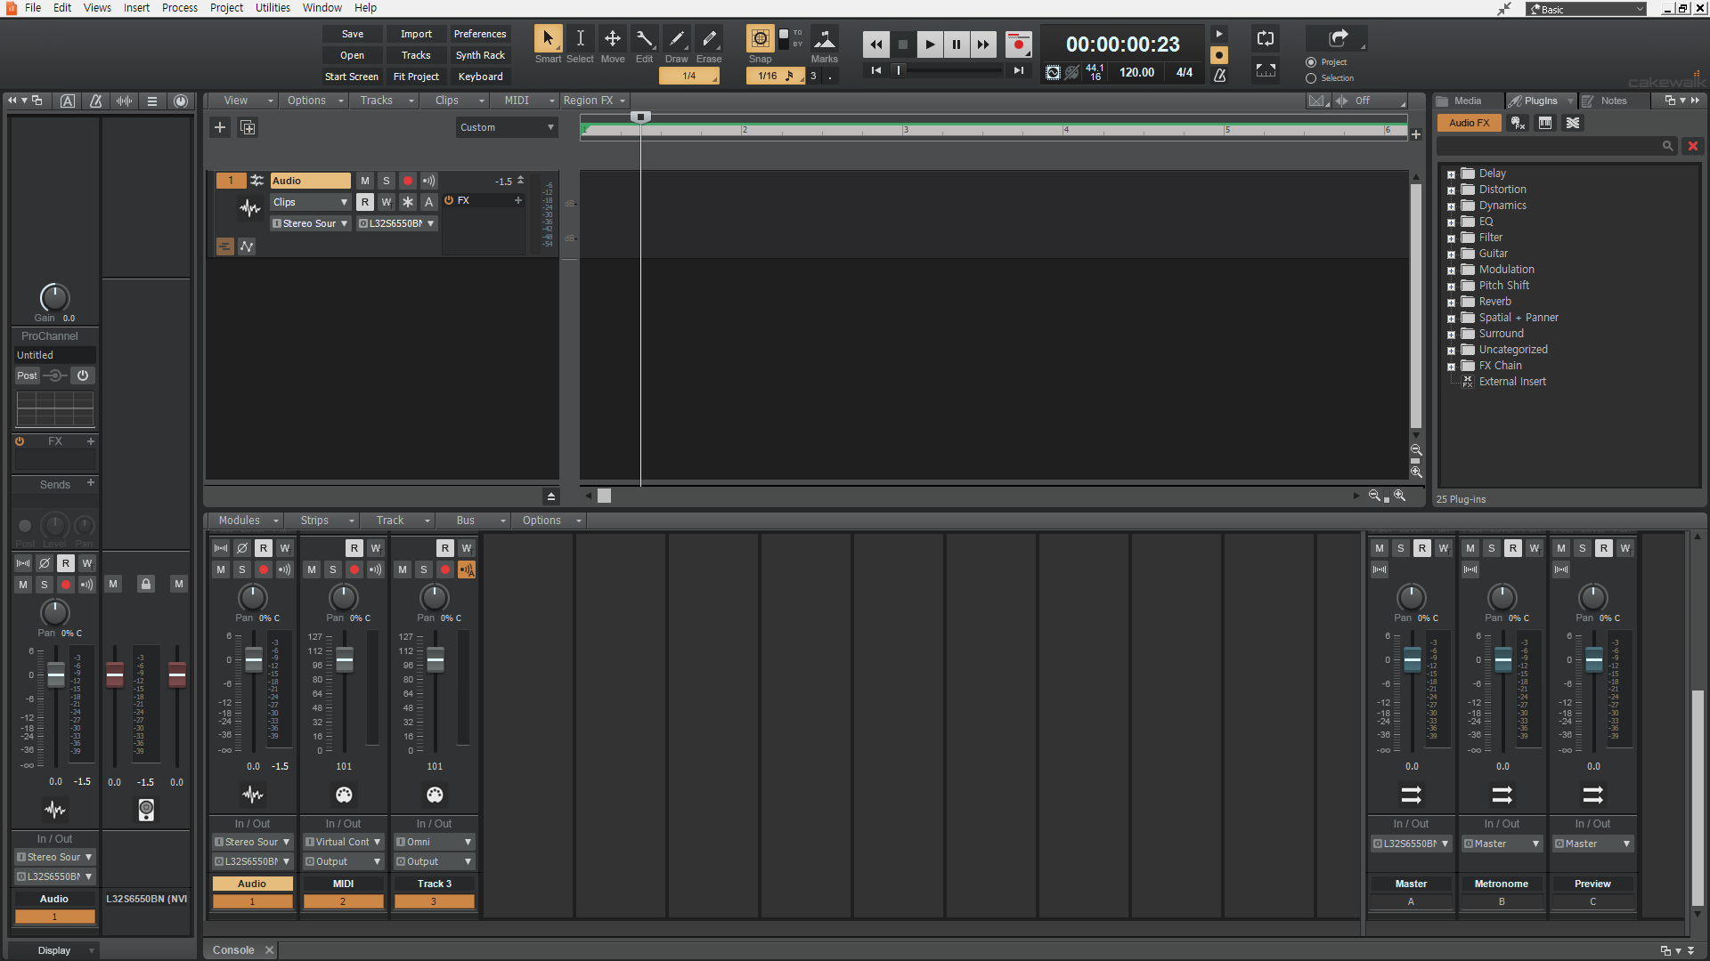Expand the Reverb plugin folder
The image size is (1710, 961).
pyautogui.click(x=1451, y=303)
